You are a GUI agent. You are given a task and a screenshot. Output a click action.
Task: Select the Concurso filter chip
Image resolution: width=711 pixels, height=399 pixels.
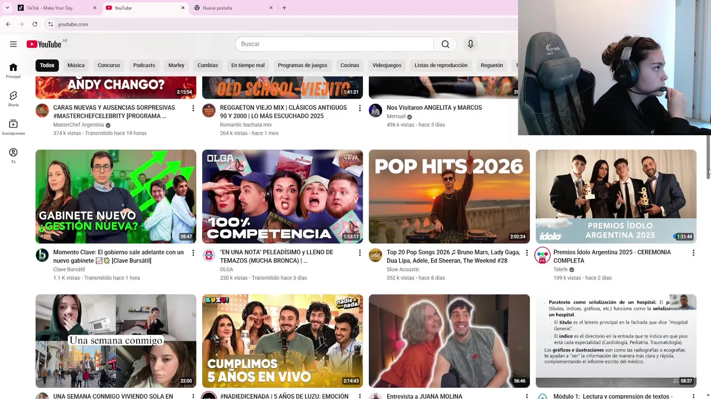tap(109, 65)
